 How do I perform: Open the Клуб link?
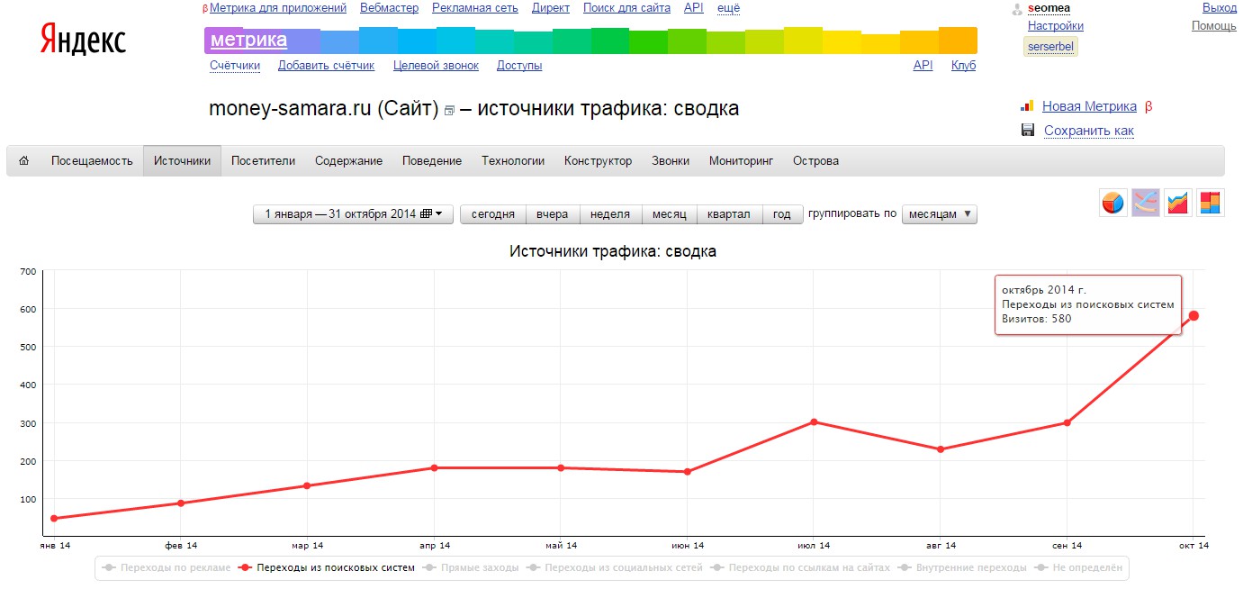pos(963,66)
